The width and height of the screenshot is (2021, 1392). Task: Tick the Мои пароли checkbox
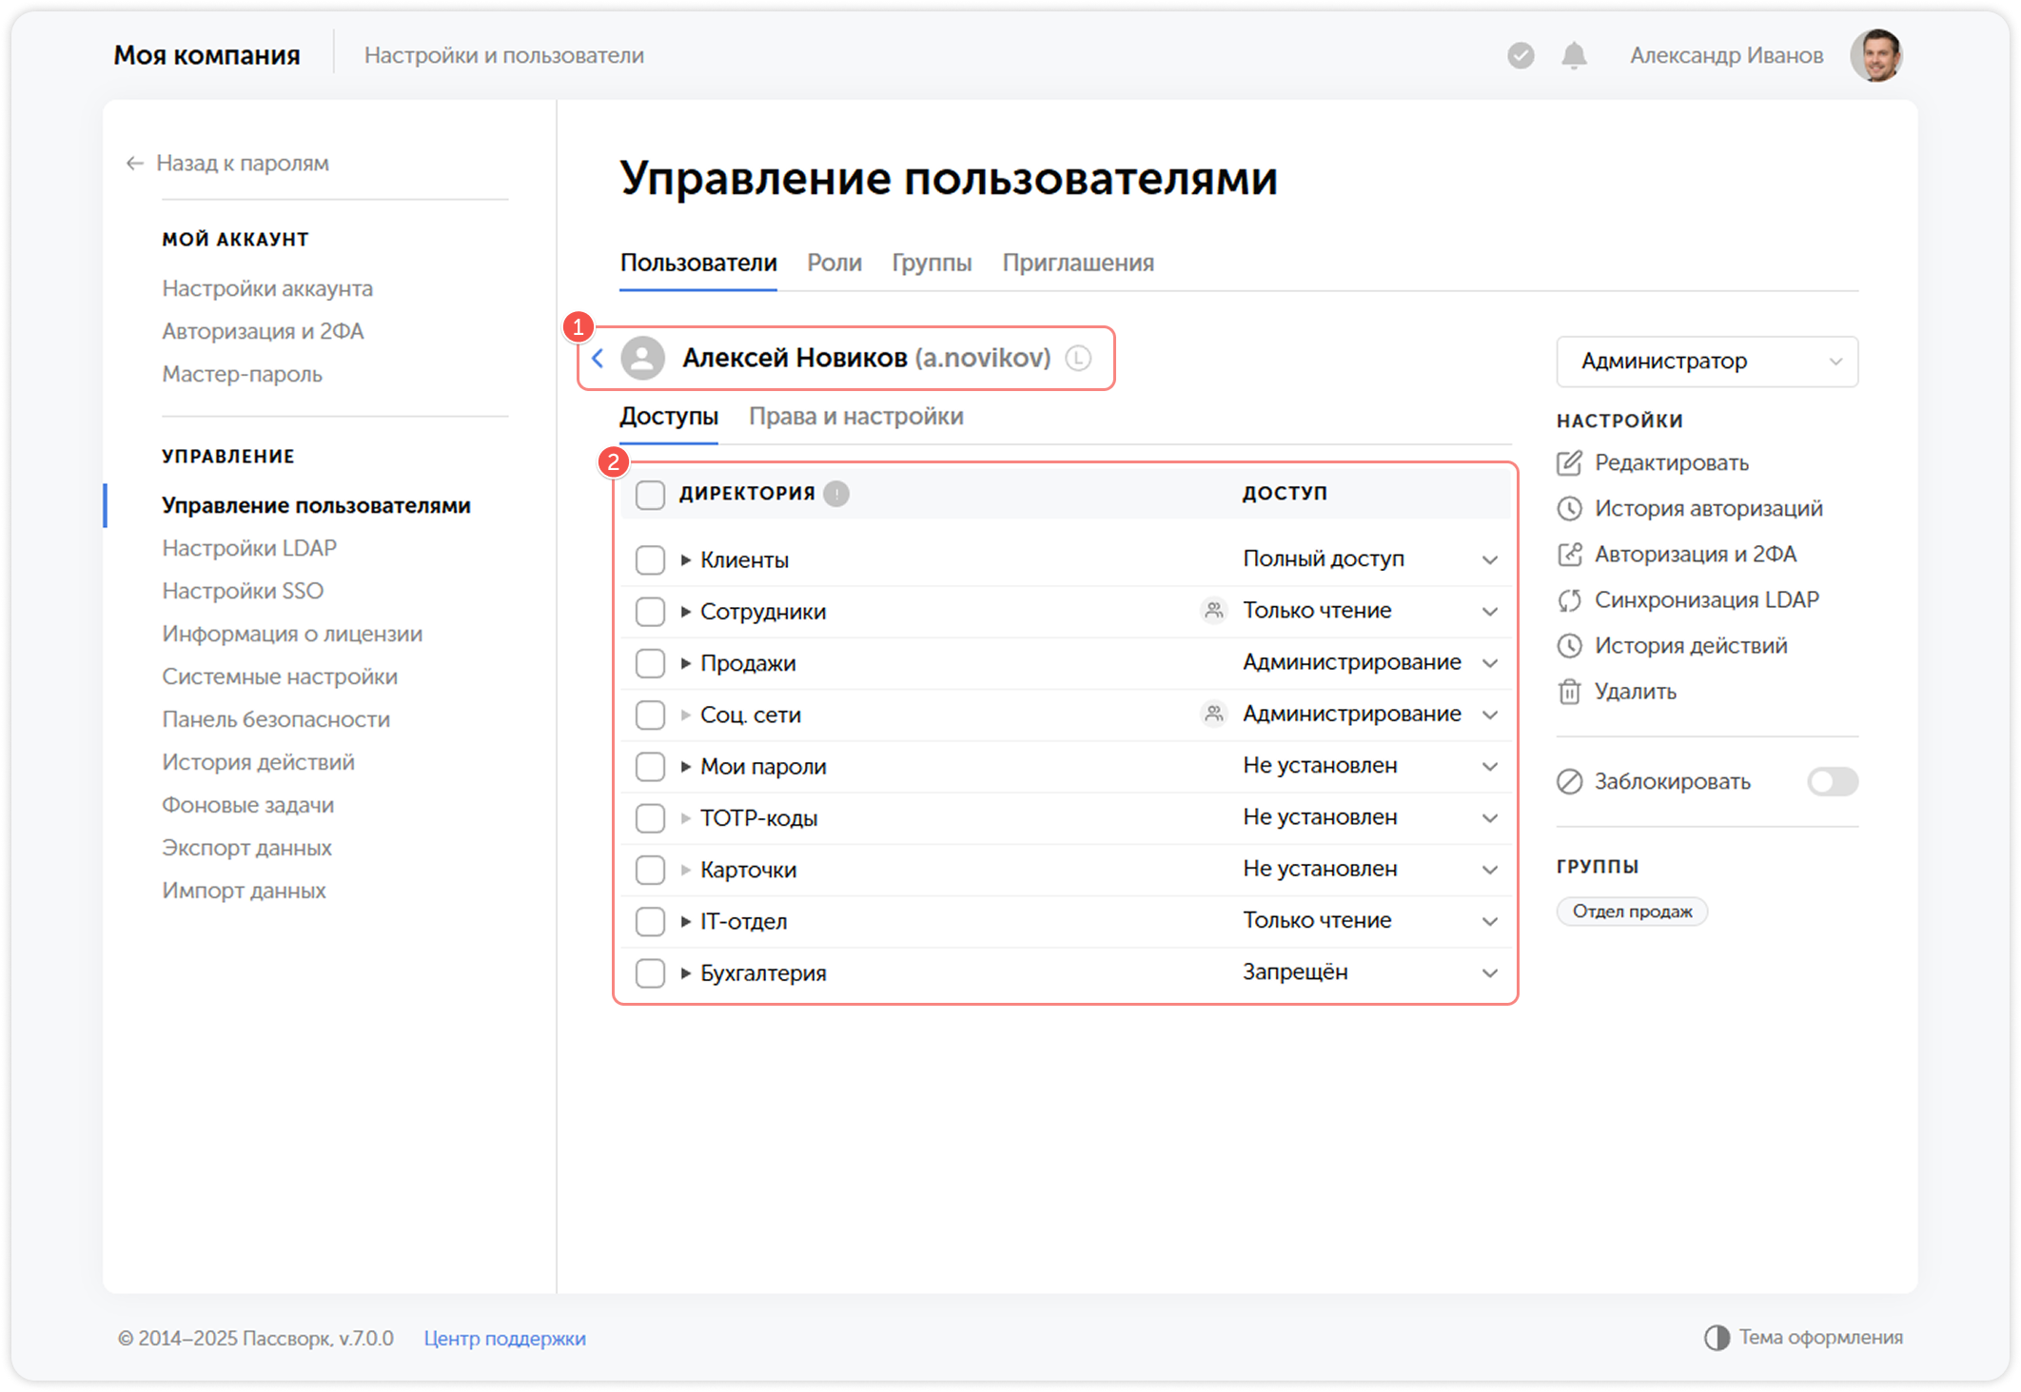(650, 767)
